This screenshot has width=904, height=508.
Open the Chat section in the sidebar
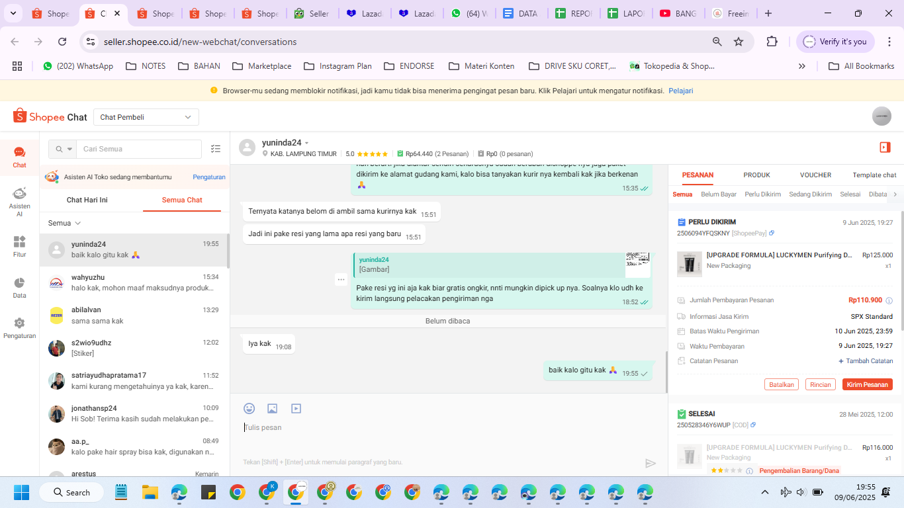pyautogui.click(x=19, y=157)
